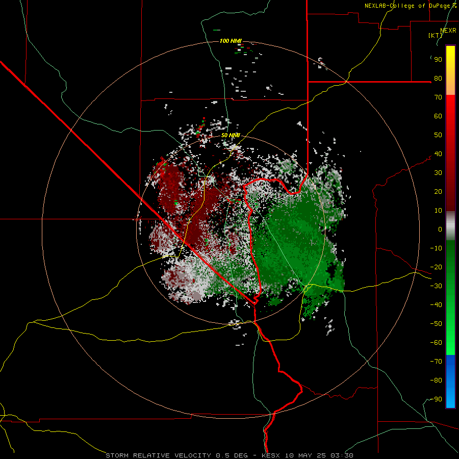
Task: Click the 10 value on the velocity scale
Action: (438, 211)
